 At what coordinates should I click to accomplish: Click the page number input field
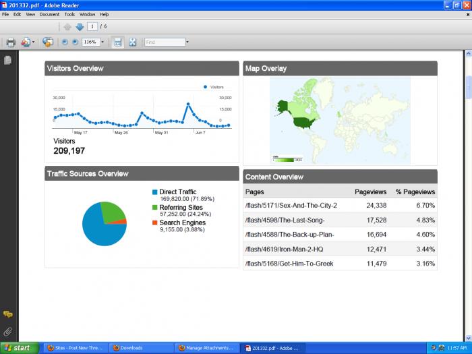(91, 27)
